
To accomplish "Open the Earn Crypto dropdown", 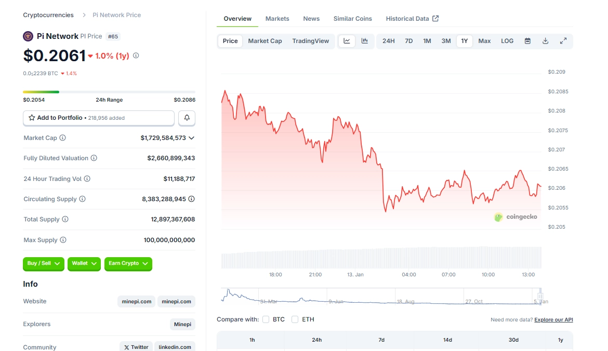I will click(128, 263).
